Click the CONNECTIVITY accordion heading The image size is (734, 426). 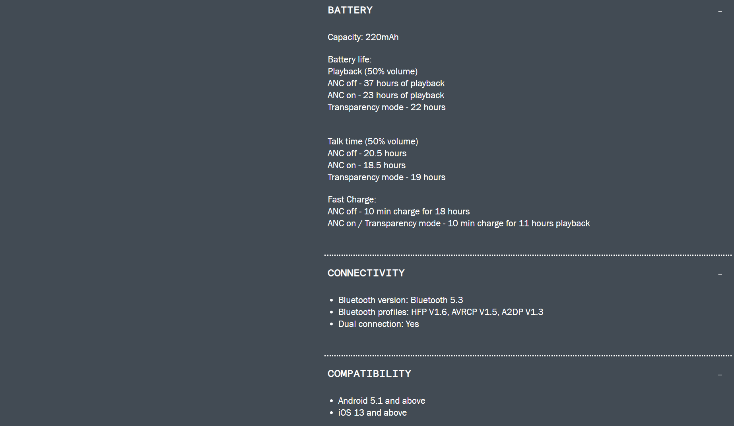click(x=366, y=273)
